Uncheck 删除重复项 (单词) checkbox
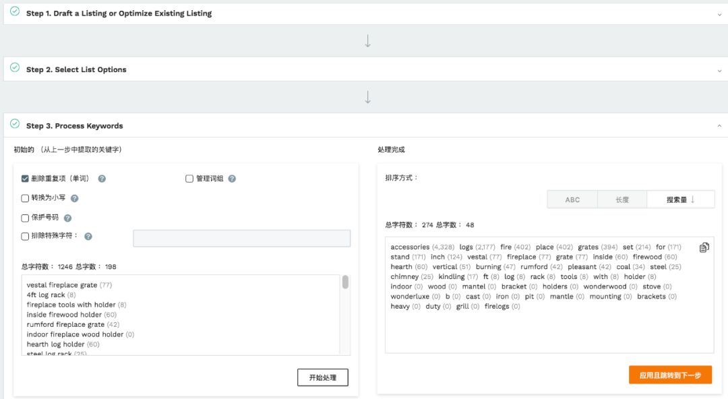 [25, 179]
